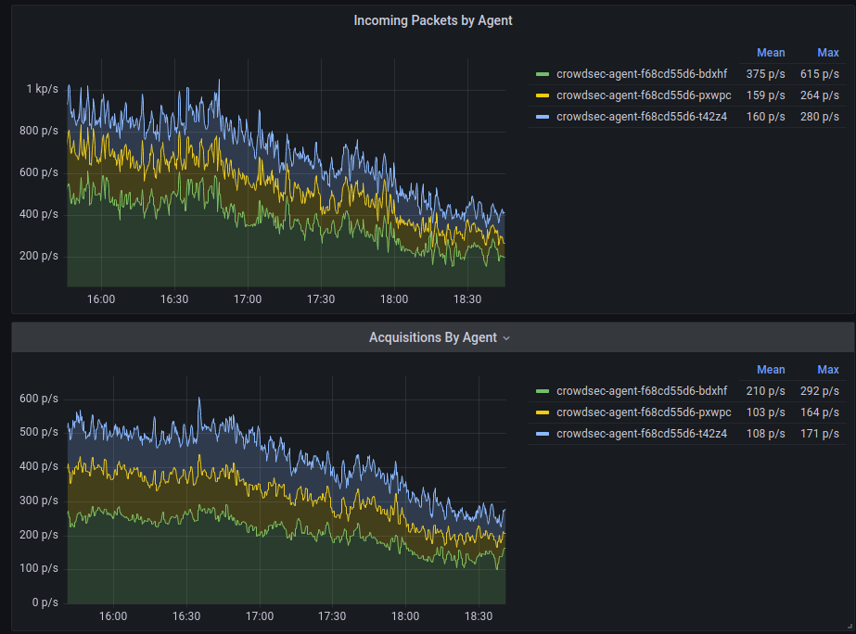Click the 0 p/s y-axis label

click(45, 602)
